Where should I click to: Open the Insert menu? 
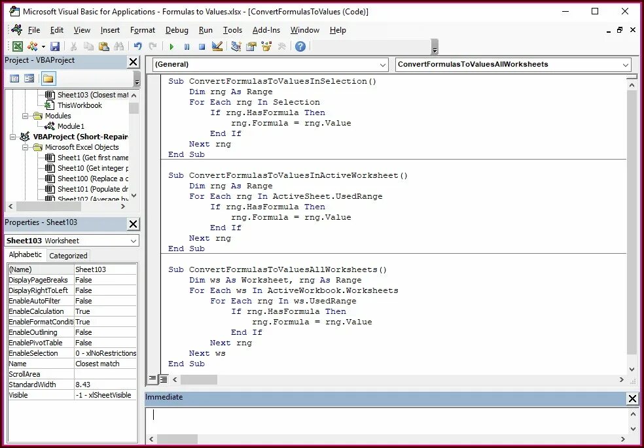click(x=110, y=30)
